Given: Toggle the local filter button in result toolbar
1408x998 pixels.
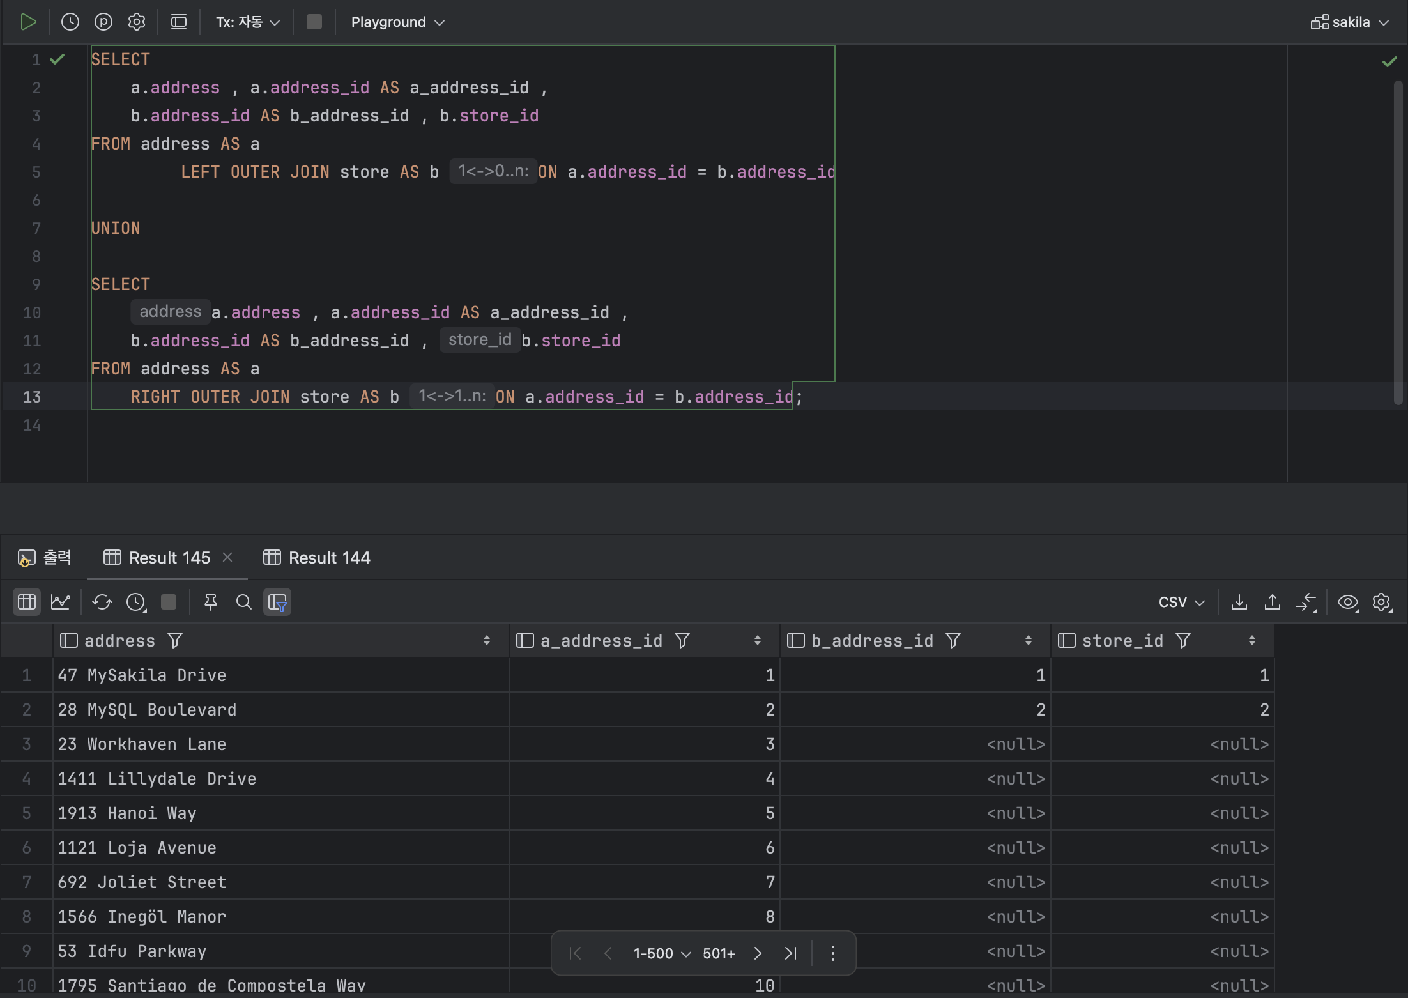Looking at the screenshot, I should point(277,602).
